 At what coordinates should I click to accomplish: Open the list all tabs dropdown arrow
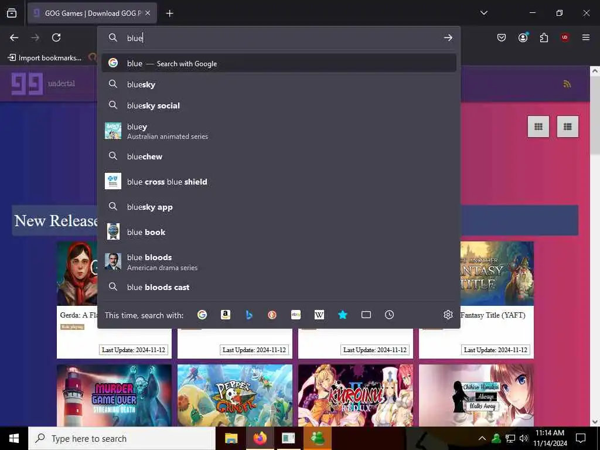(x=483, y=13)
